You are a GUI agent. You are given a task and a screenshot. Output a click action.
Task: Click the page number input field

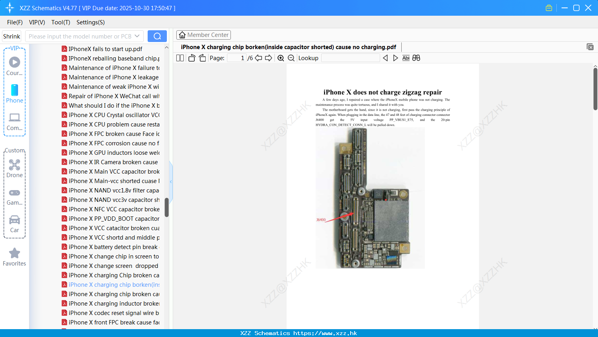[x=237, y=58]
